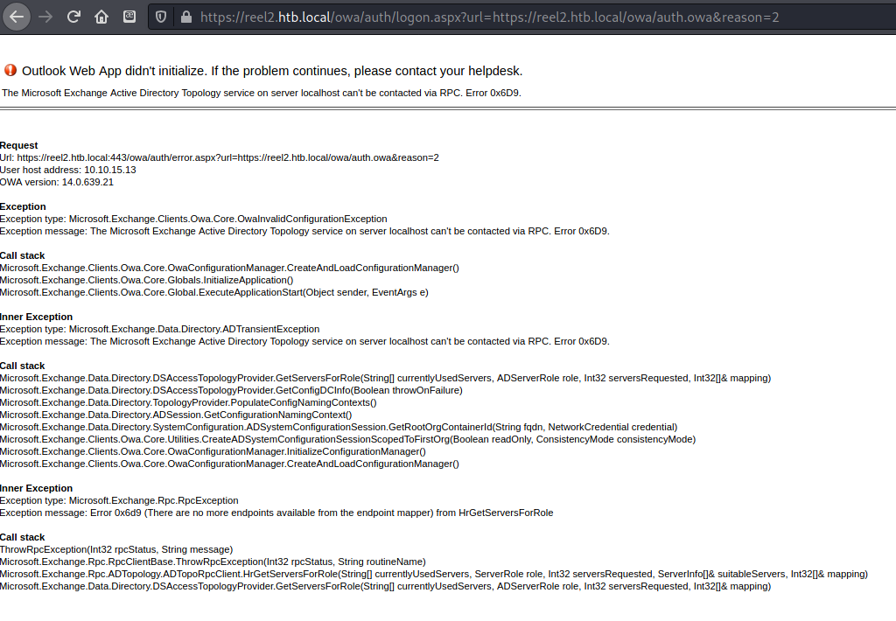Screen dimensions: 896x621
Task: Click the ThrowRpcException(Int32 rpcStatus, String message) line
Action: [116, 549]
